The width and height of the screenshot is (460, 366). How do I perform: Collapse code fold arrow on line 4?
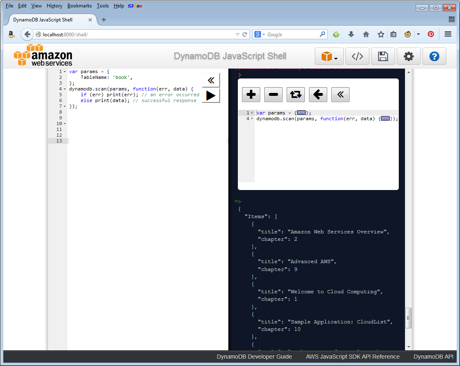[x=65, y=89]
